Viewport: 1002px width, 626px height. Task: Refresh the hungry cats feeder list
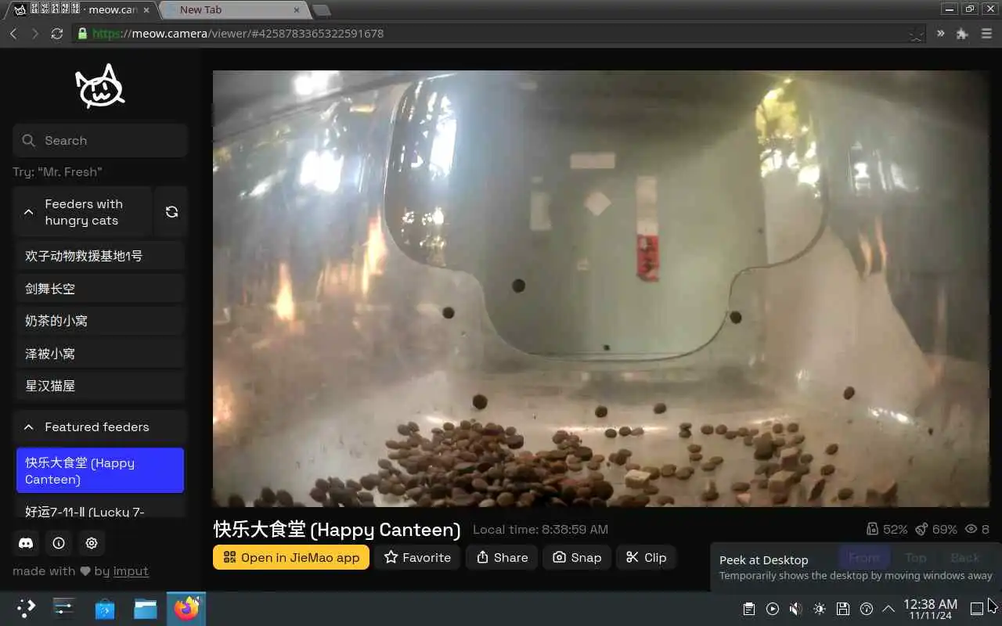tap(171, 211)
